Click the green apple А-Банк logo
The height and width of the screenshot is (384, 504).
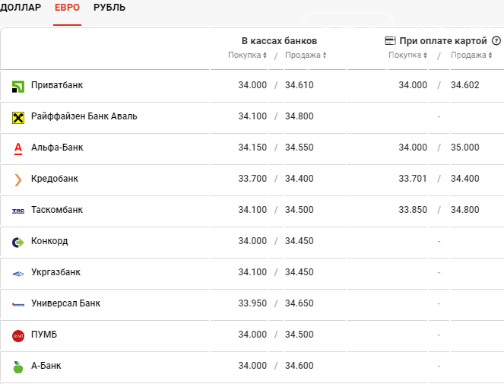click(18, 367)
